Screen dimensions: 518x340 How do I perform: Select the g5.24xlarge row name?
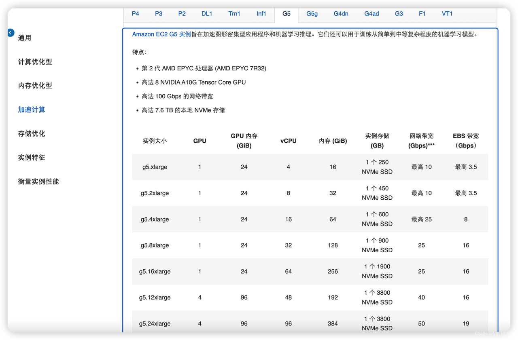coord(155,323)
